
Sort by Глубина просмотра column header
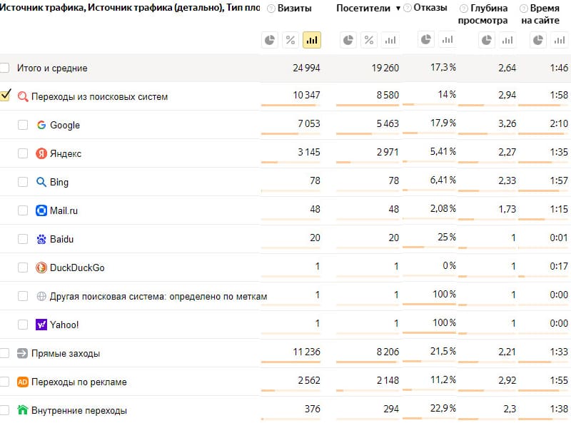483,14
